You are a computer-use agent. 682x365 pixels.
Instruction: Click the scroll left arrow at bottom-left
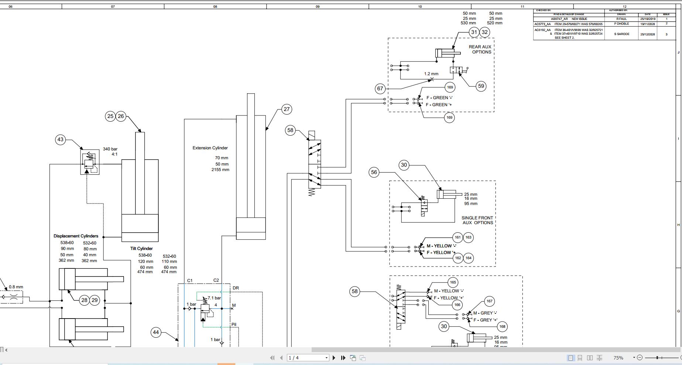point(6,350)
